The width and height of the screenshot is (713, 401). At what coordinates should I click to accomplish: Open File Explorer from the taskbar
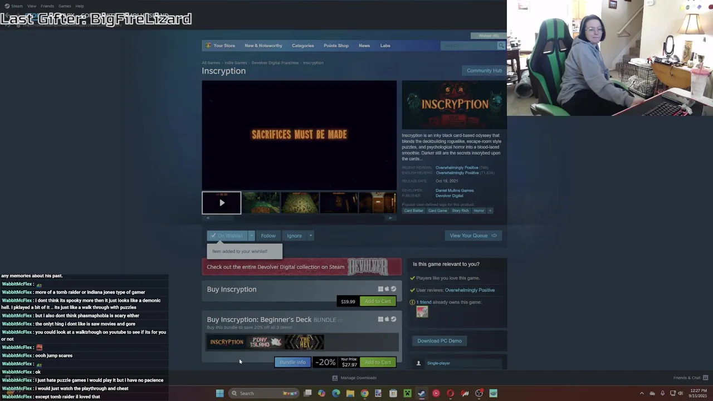point(350,393)
